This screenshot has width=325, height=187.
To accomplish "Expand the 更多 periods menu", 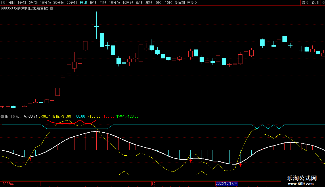I will point(192,3).
